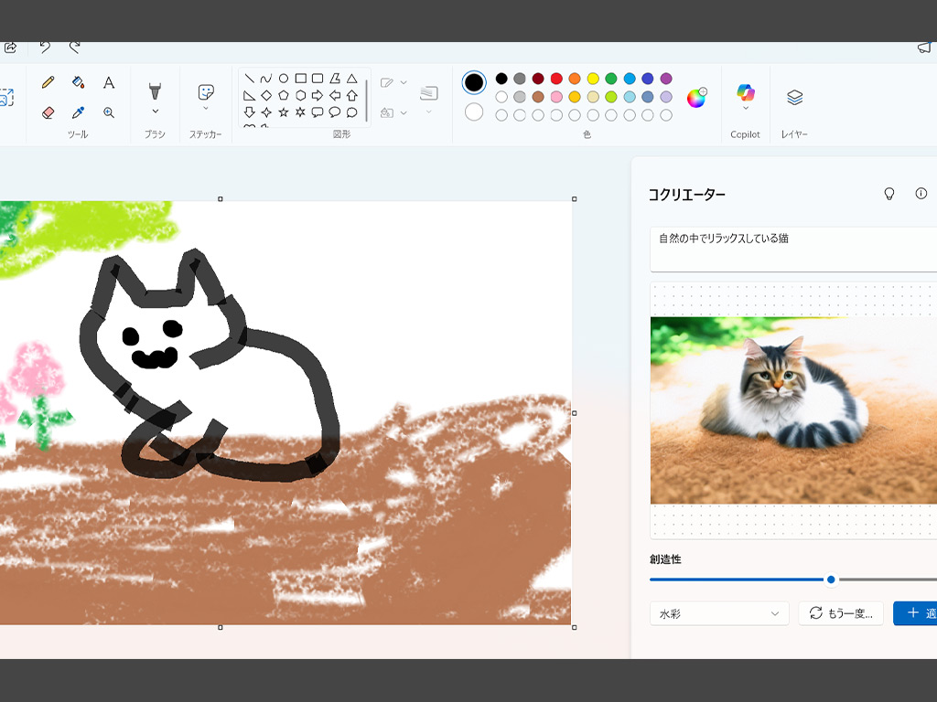
Task: Click the cat prompt text field
Action: point(793,249)
